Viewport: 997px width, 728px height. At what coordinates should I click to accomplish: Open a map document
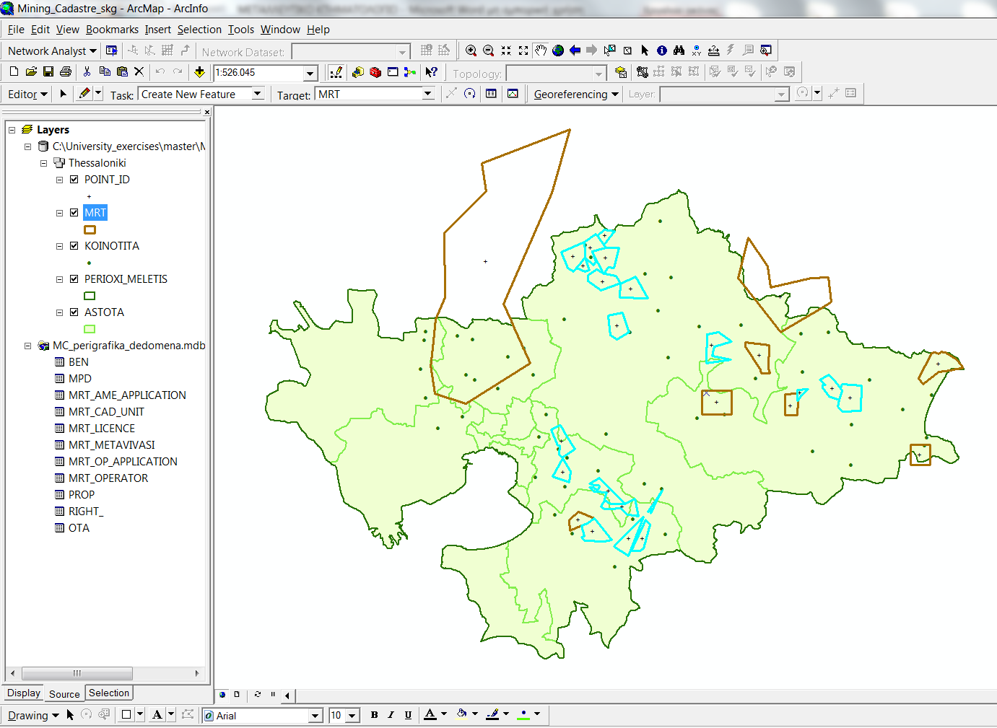(31, 72)
